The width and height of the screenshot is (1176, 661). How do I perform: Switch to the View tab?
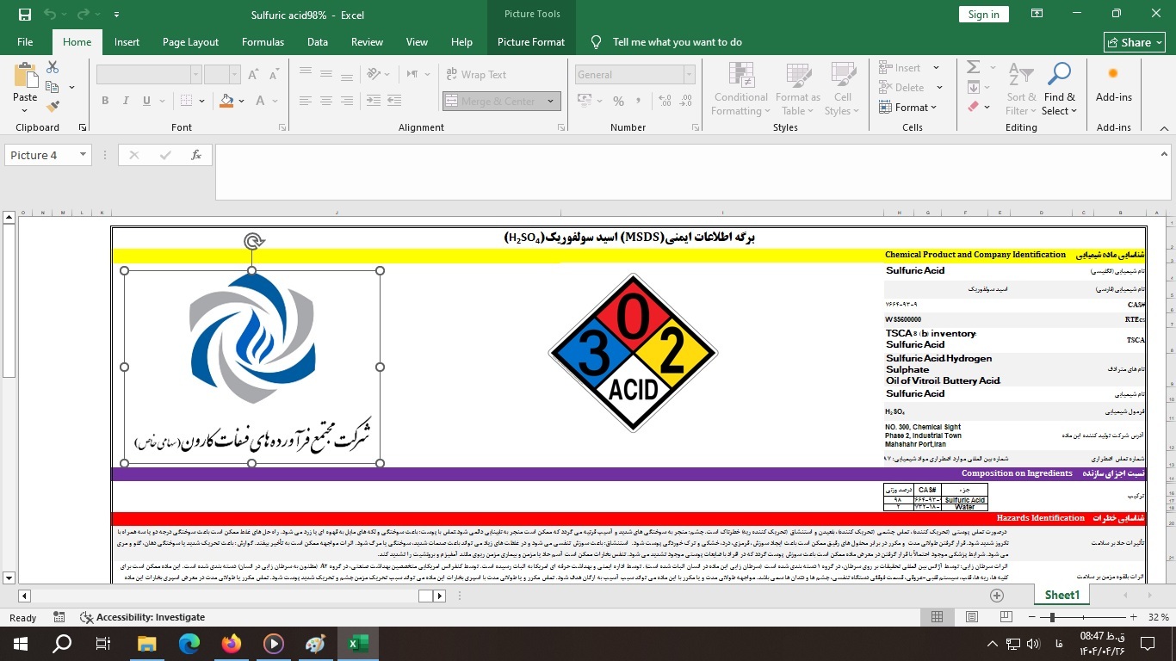point(417,41)
